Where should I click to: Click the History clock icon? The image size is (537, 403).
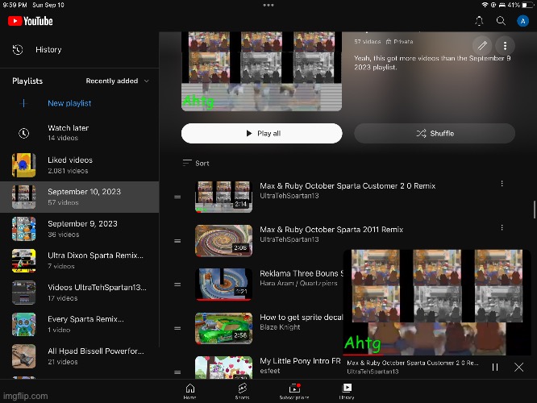coord(18,50)
